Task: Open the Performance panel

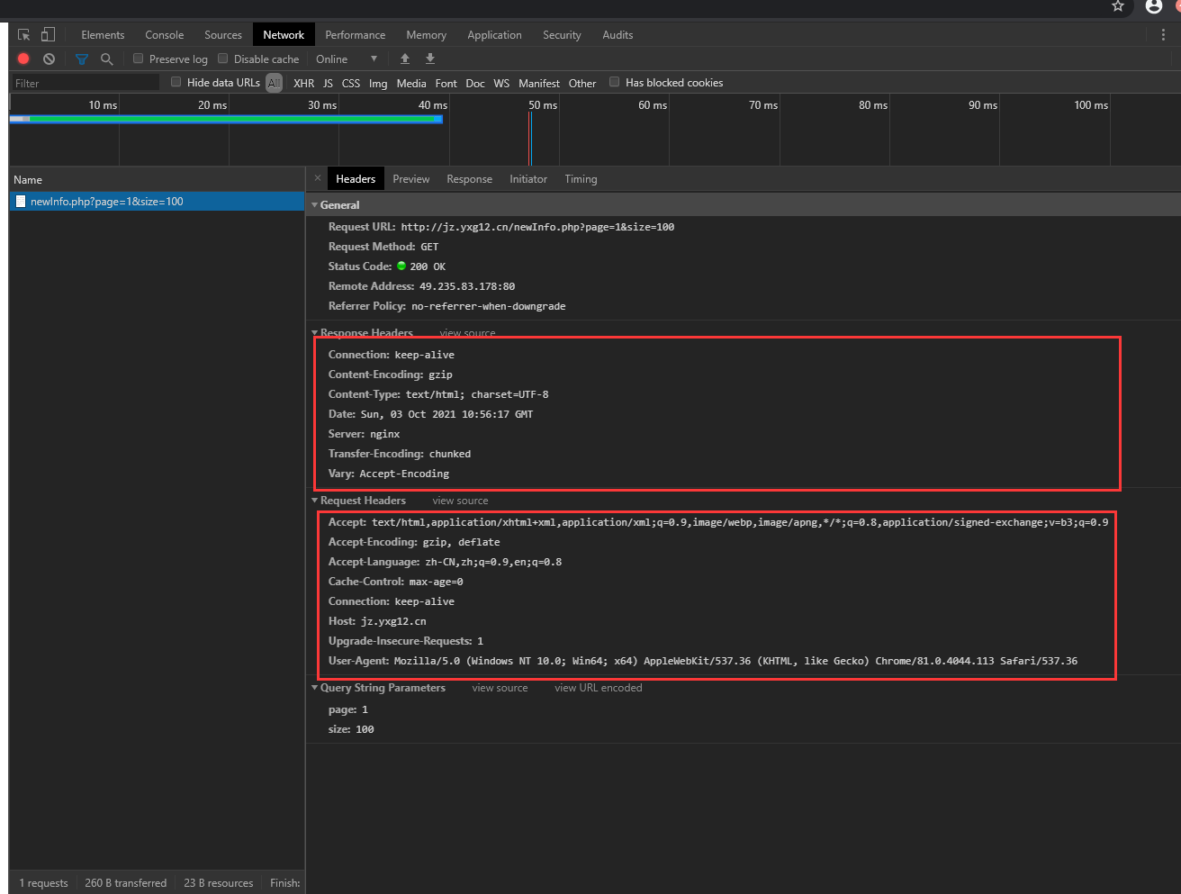Action: click(356, 35)
